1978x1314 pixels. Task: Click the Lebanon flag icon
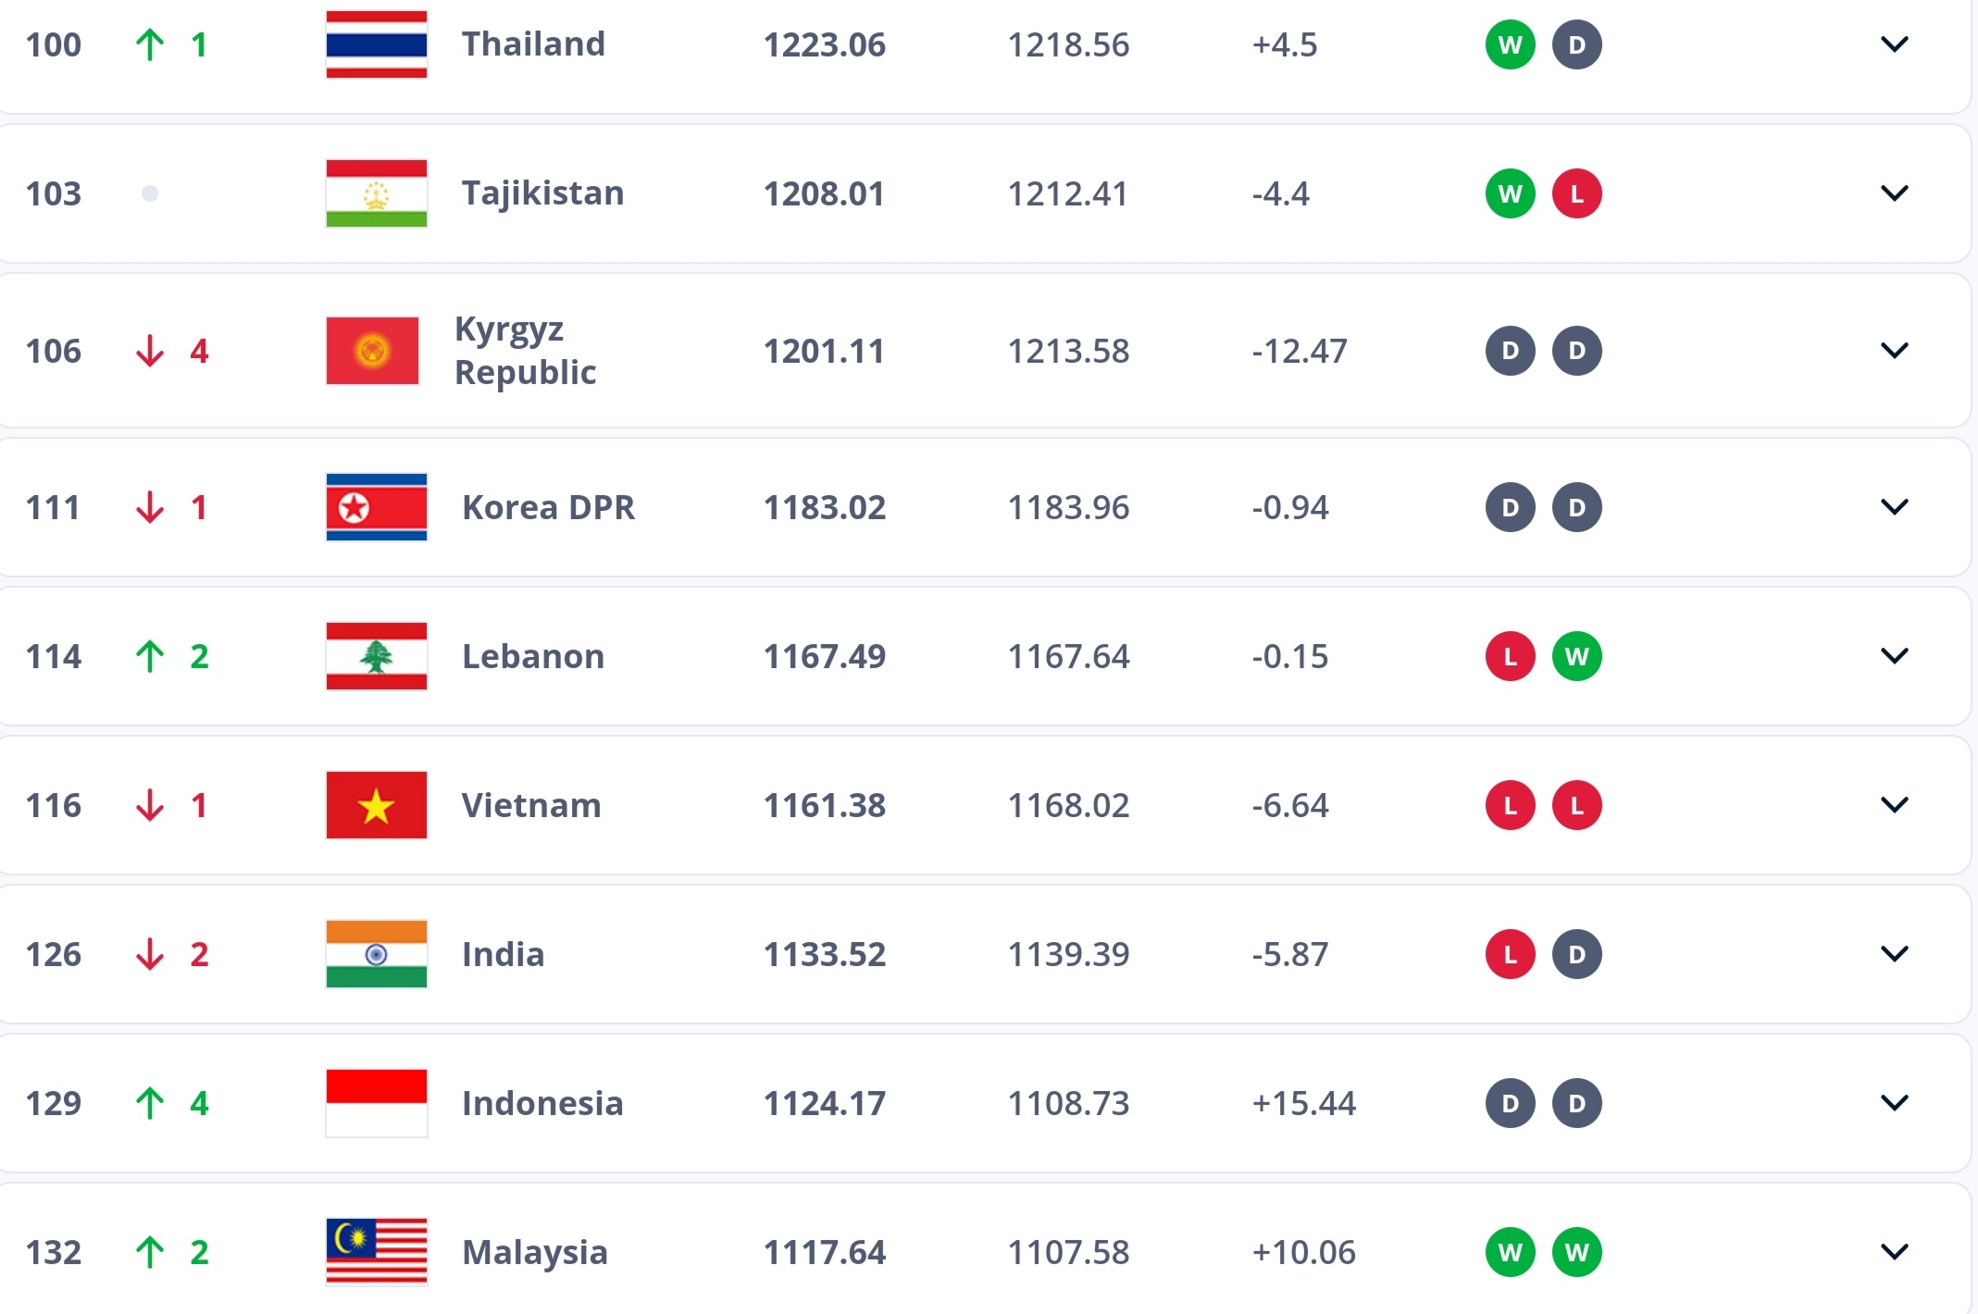[377, 656]
